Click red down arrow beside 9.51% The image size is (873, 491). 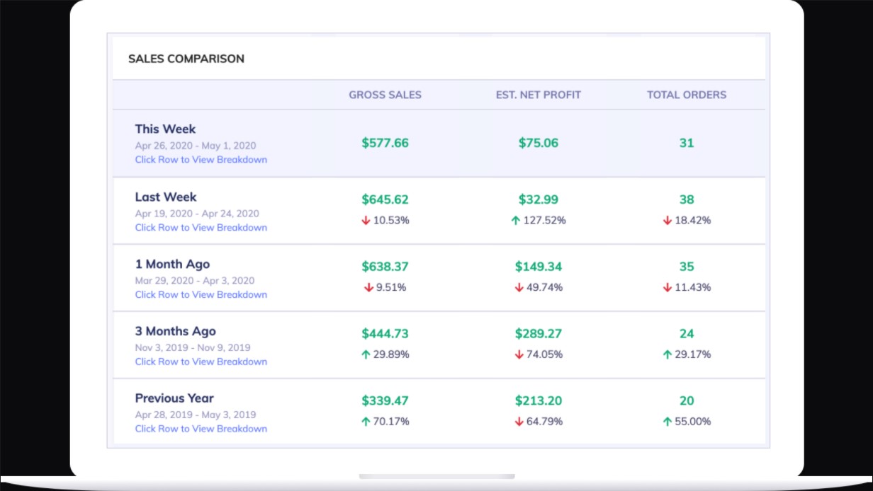(x=368, y=288)
